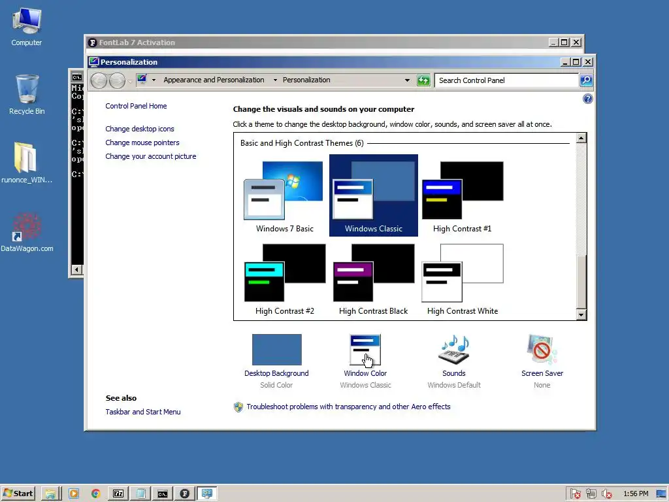Open the Computer desktop icon
This screenshot has height=502, width=669.
[26, 27]
